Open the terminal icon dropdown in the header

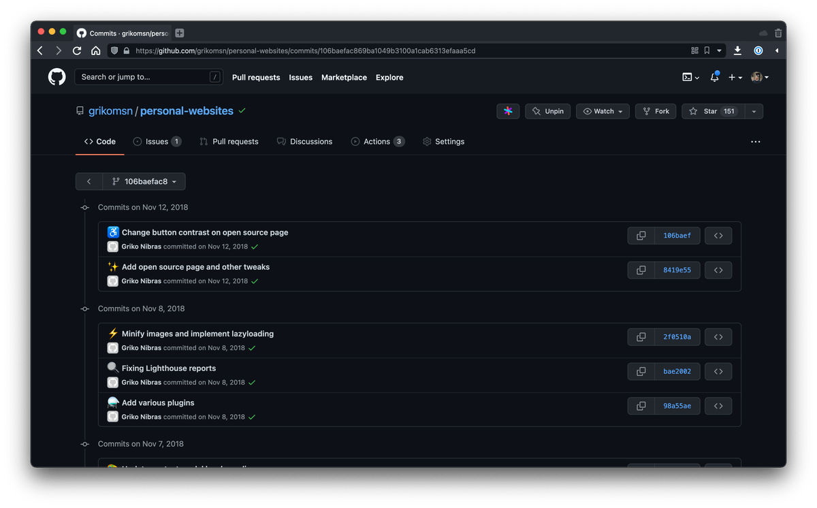[x=690, y=77]
